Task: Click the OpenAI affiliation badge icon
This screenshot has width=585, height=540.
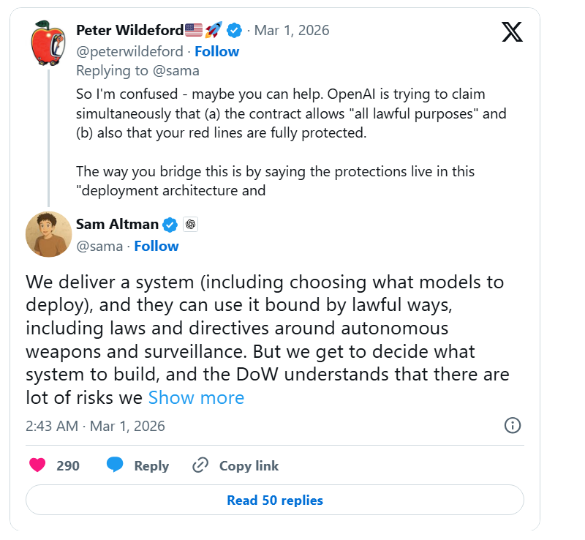Action: [189, 225]
